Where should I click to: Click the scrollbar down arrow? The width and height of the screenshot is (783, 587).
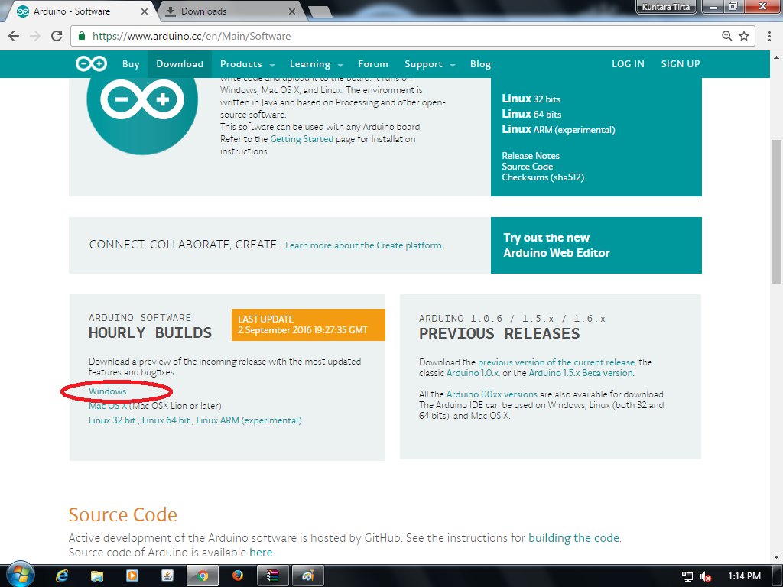click(777, 557)
